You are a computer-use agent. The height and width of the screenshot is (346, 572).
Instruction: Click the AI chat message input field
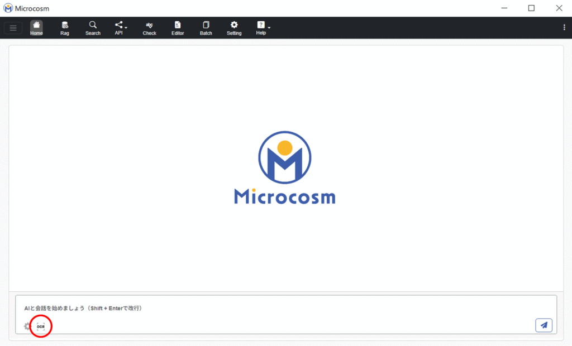pos(279,308)
